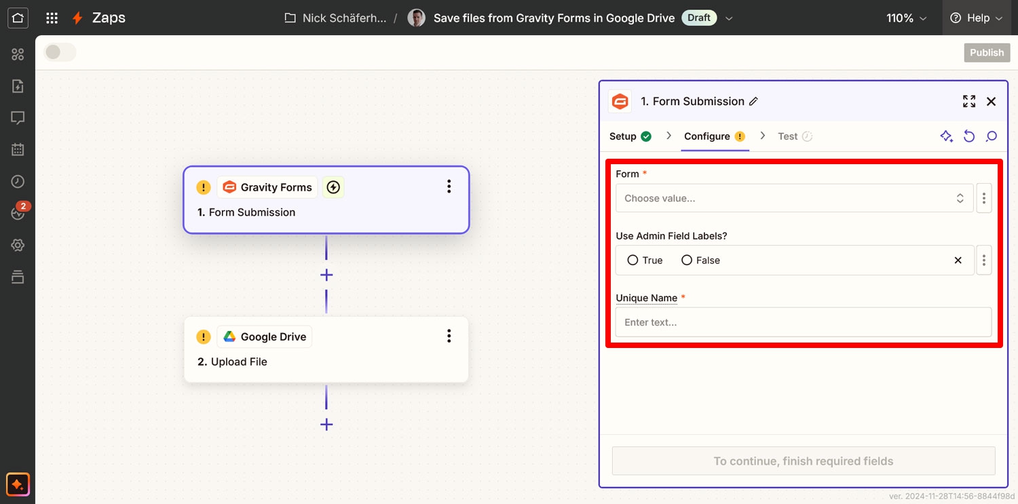The image size is (1018, 504).
Task: Click the Draft status badge
Action: (698, 18)
